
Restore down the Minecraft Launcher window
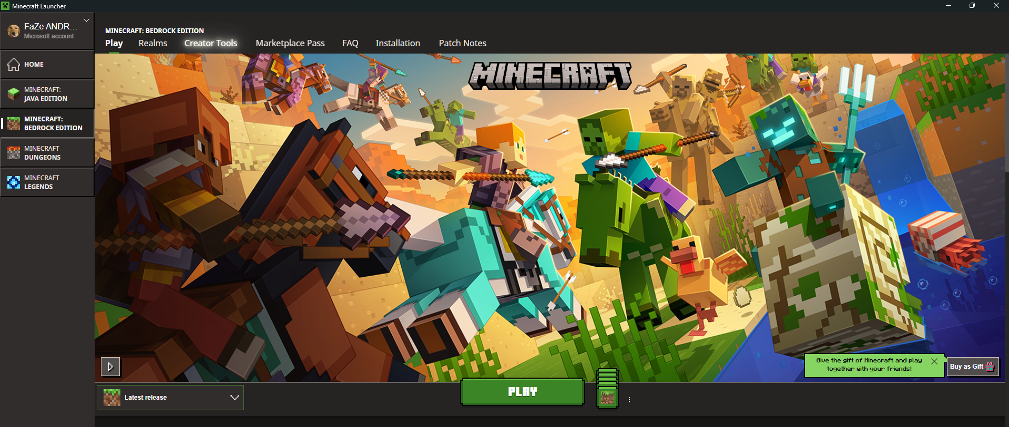[972, 6]
